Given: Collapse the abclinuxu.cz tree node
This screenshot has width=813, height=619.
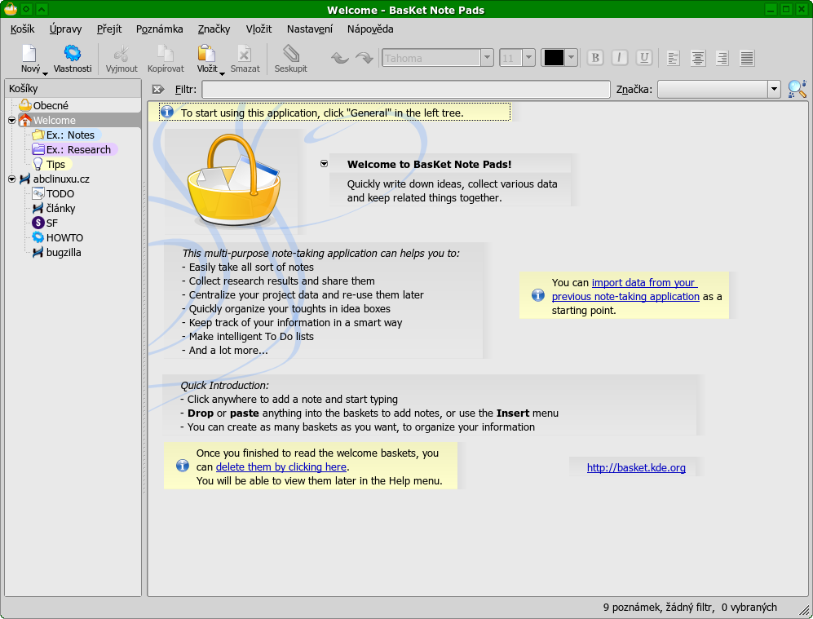Looking at the screenshot, I should [x=12, y=179].
